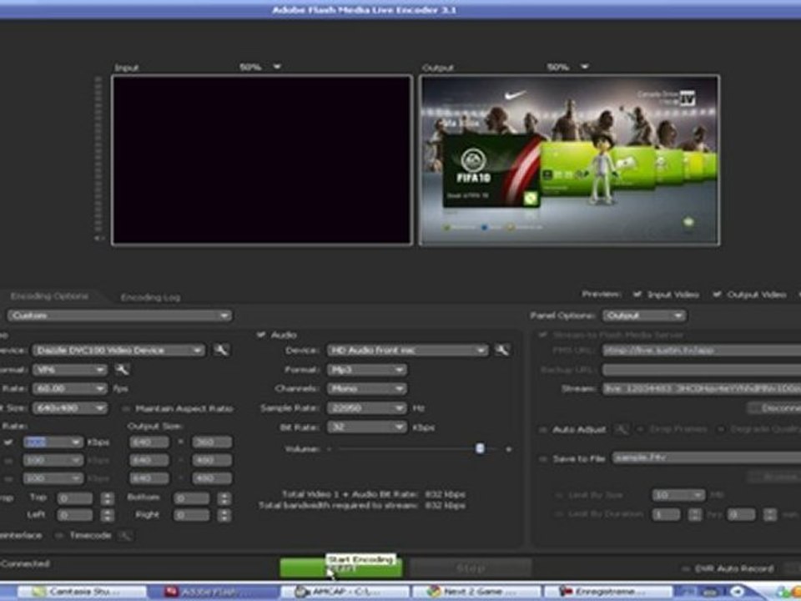
Task: Click the Disconnect button
Action: tap(775, 408)
